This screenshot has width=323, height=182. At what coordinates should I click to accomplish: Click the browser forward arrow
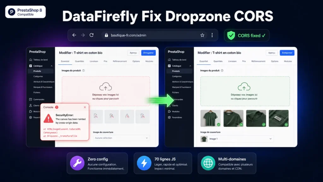(83, 35)
